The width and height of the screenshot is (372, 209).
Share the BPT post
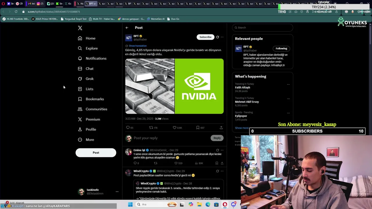click(221, 128)
